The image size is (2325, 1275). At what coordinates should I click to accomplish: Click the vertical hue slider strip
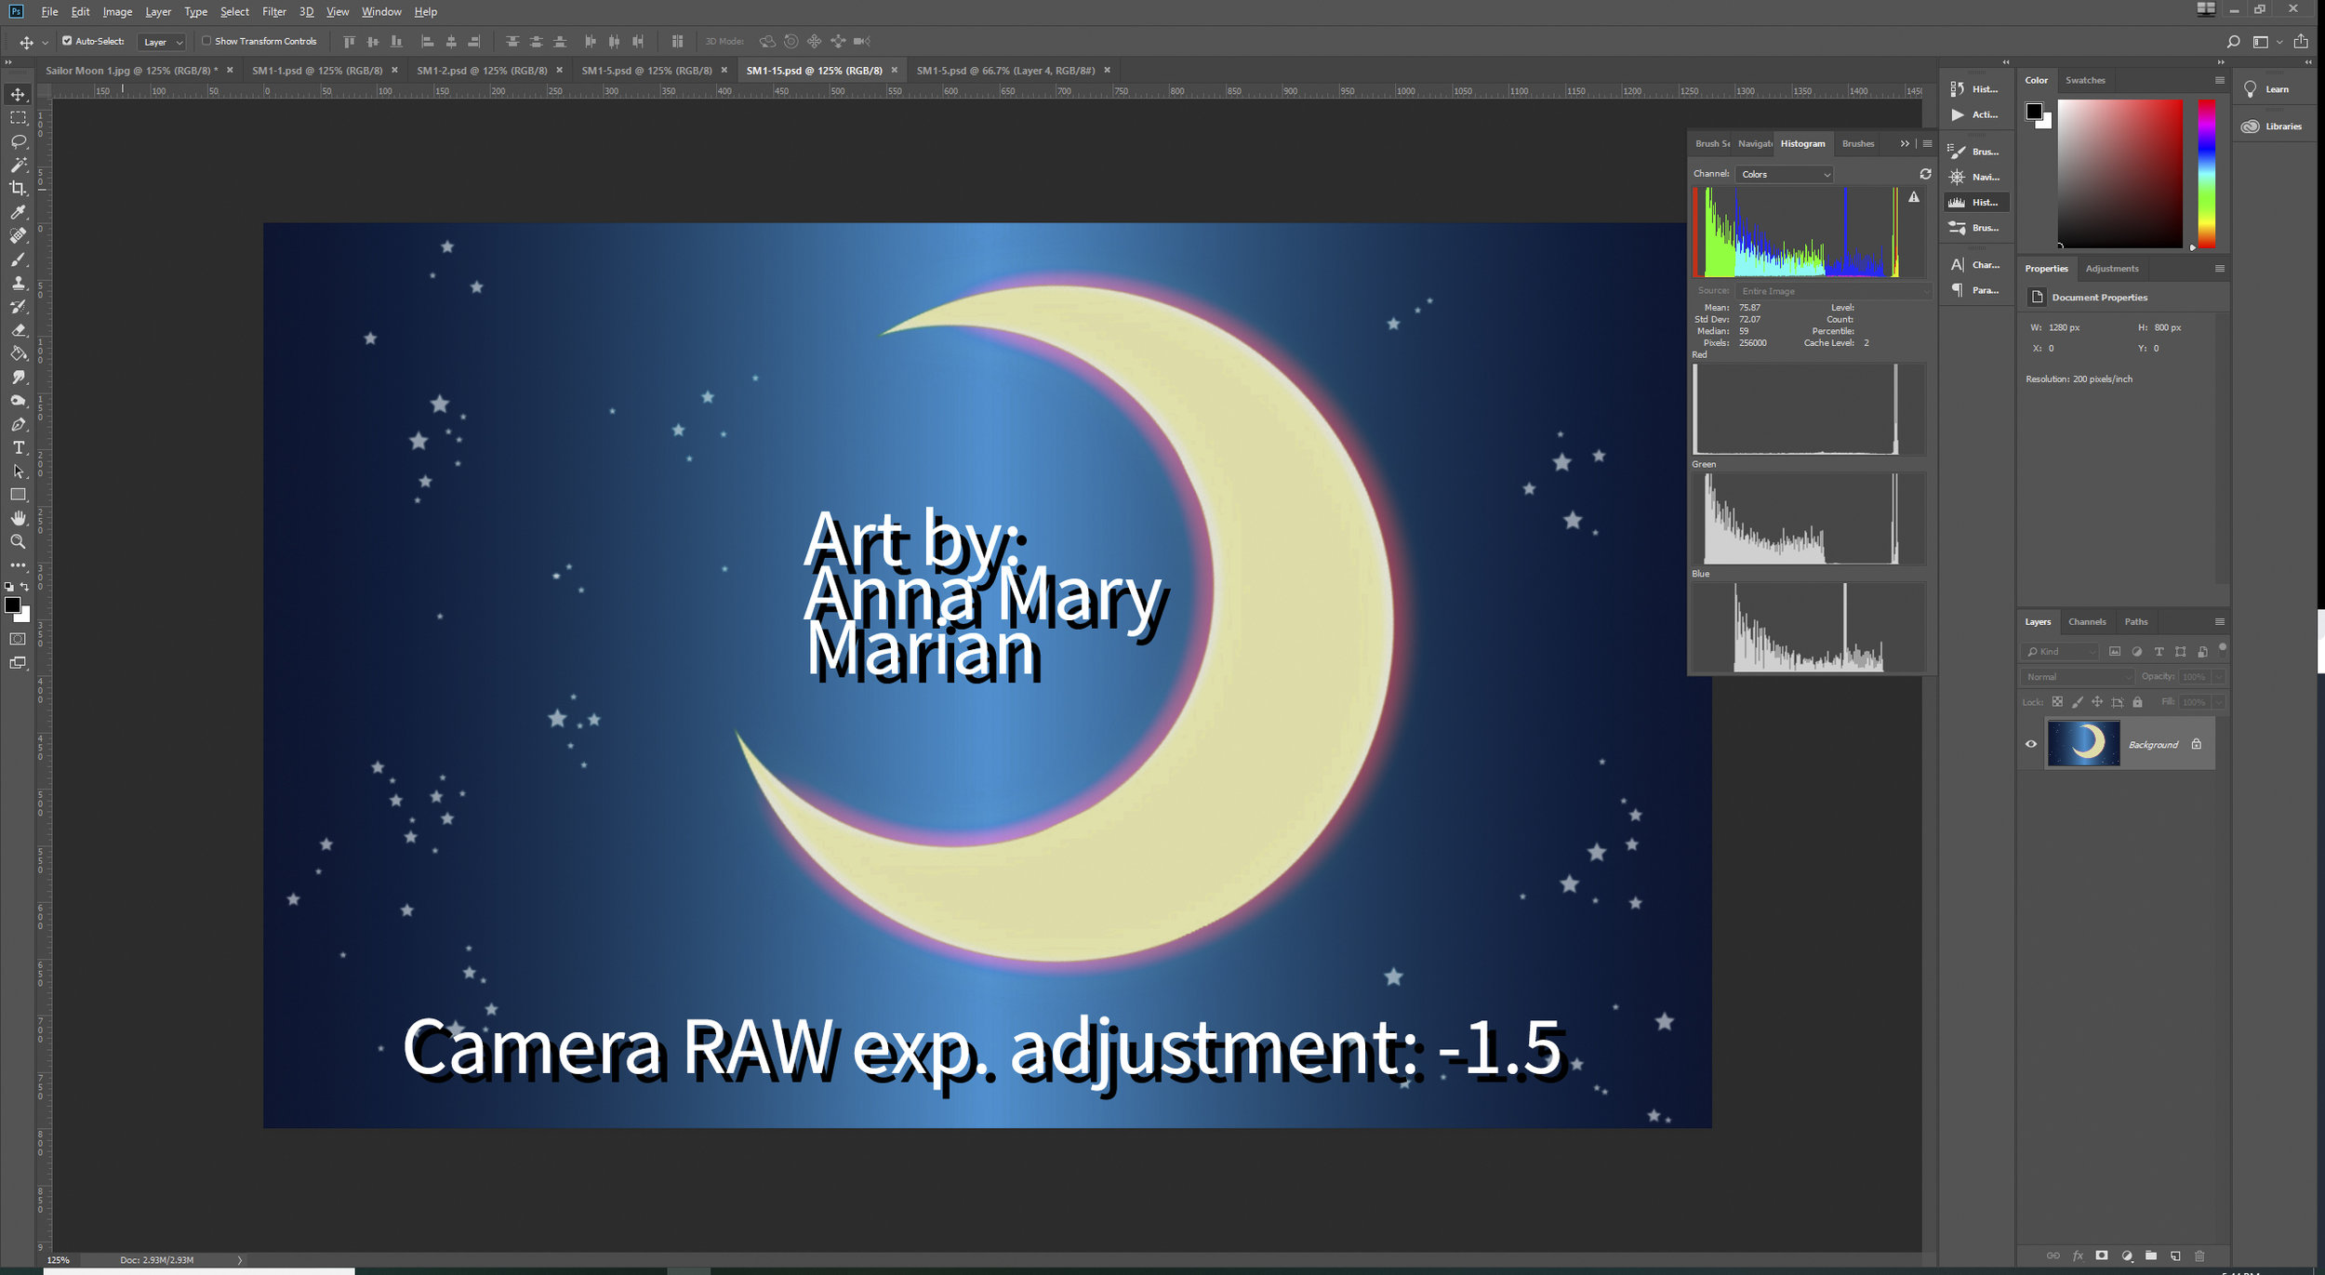pos(2206,173)
